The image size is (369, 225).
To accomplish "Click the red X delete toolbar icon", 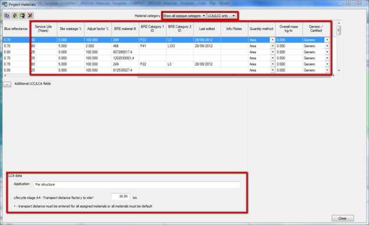I will (x=30, y=16).
